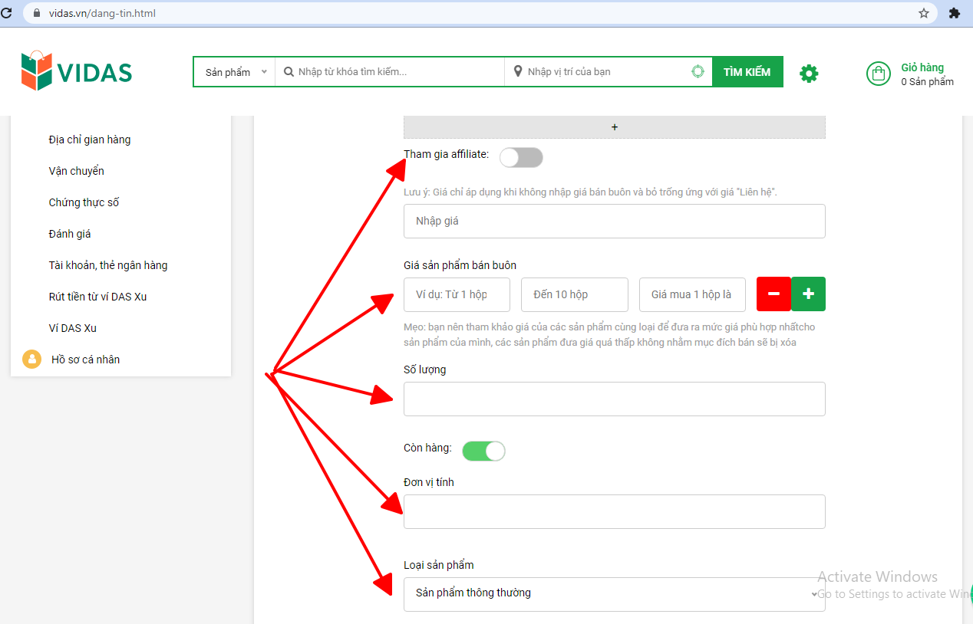Open the shopping cart bag icon
Screen dimensions: 973x624
click(878, 74)
